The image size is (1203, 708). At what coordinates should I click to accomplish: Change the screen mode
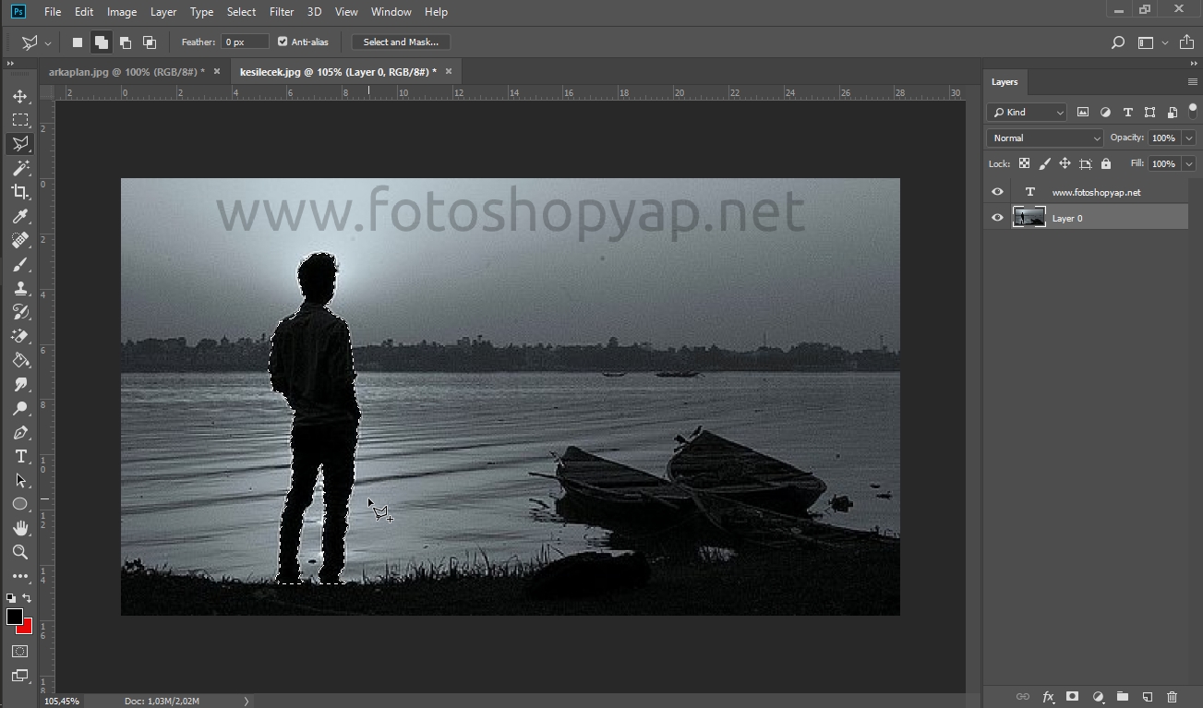20,676
